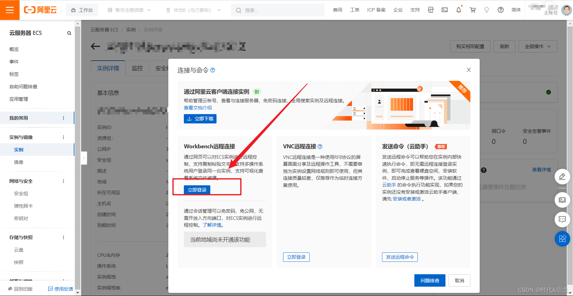Open the 网络与安全 options menu dots
This screenshot has height=296, width=573.
tap(63, 181)
